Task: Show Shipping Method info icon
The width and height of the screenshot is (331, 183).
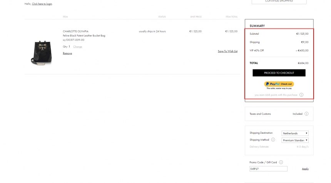Action: click(273, 140)
